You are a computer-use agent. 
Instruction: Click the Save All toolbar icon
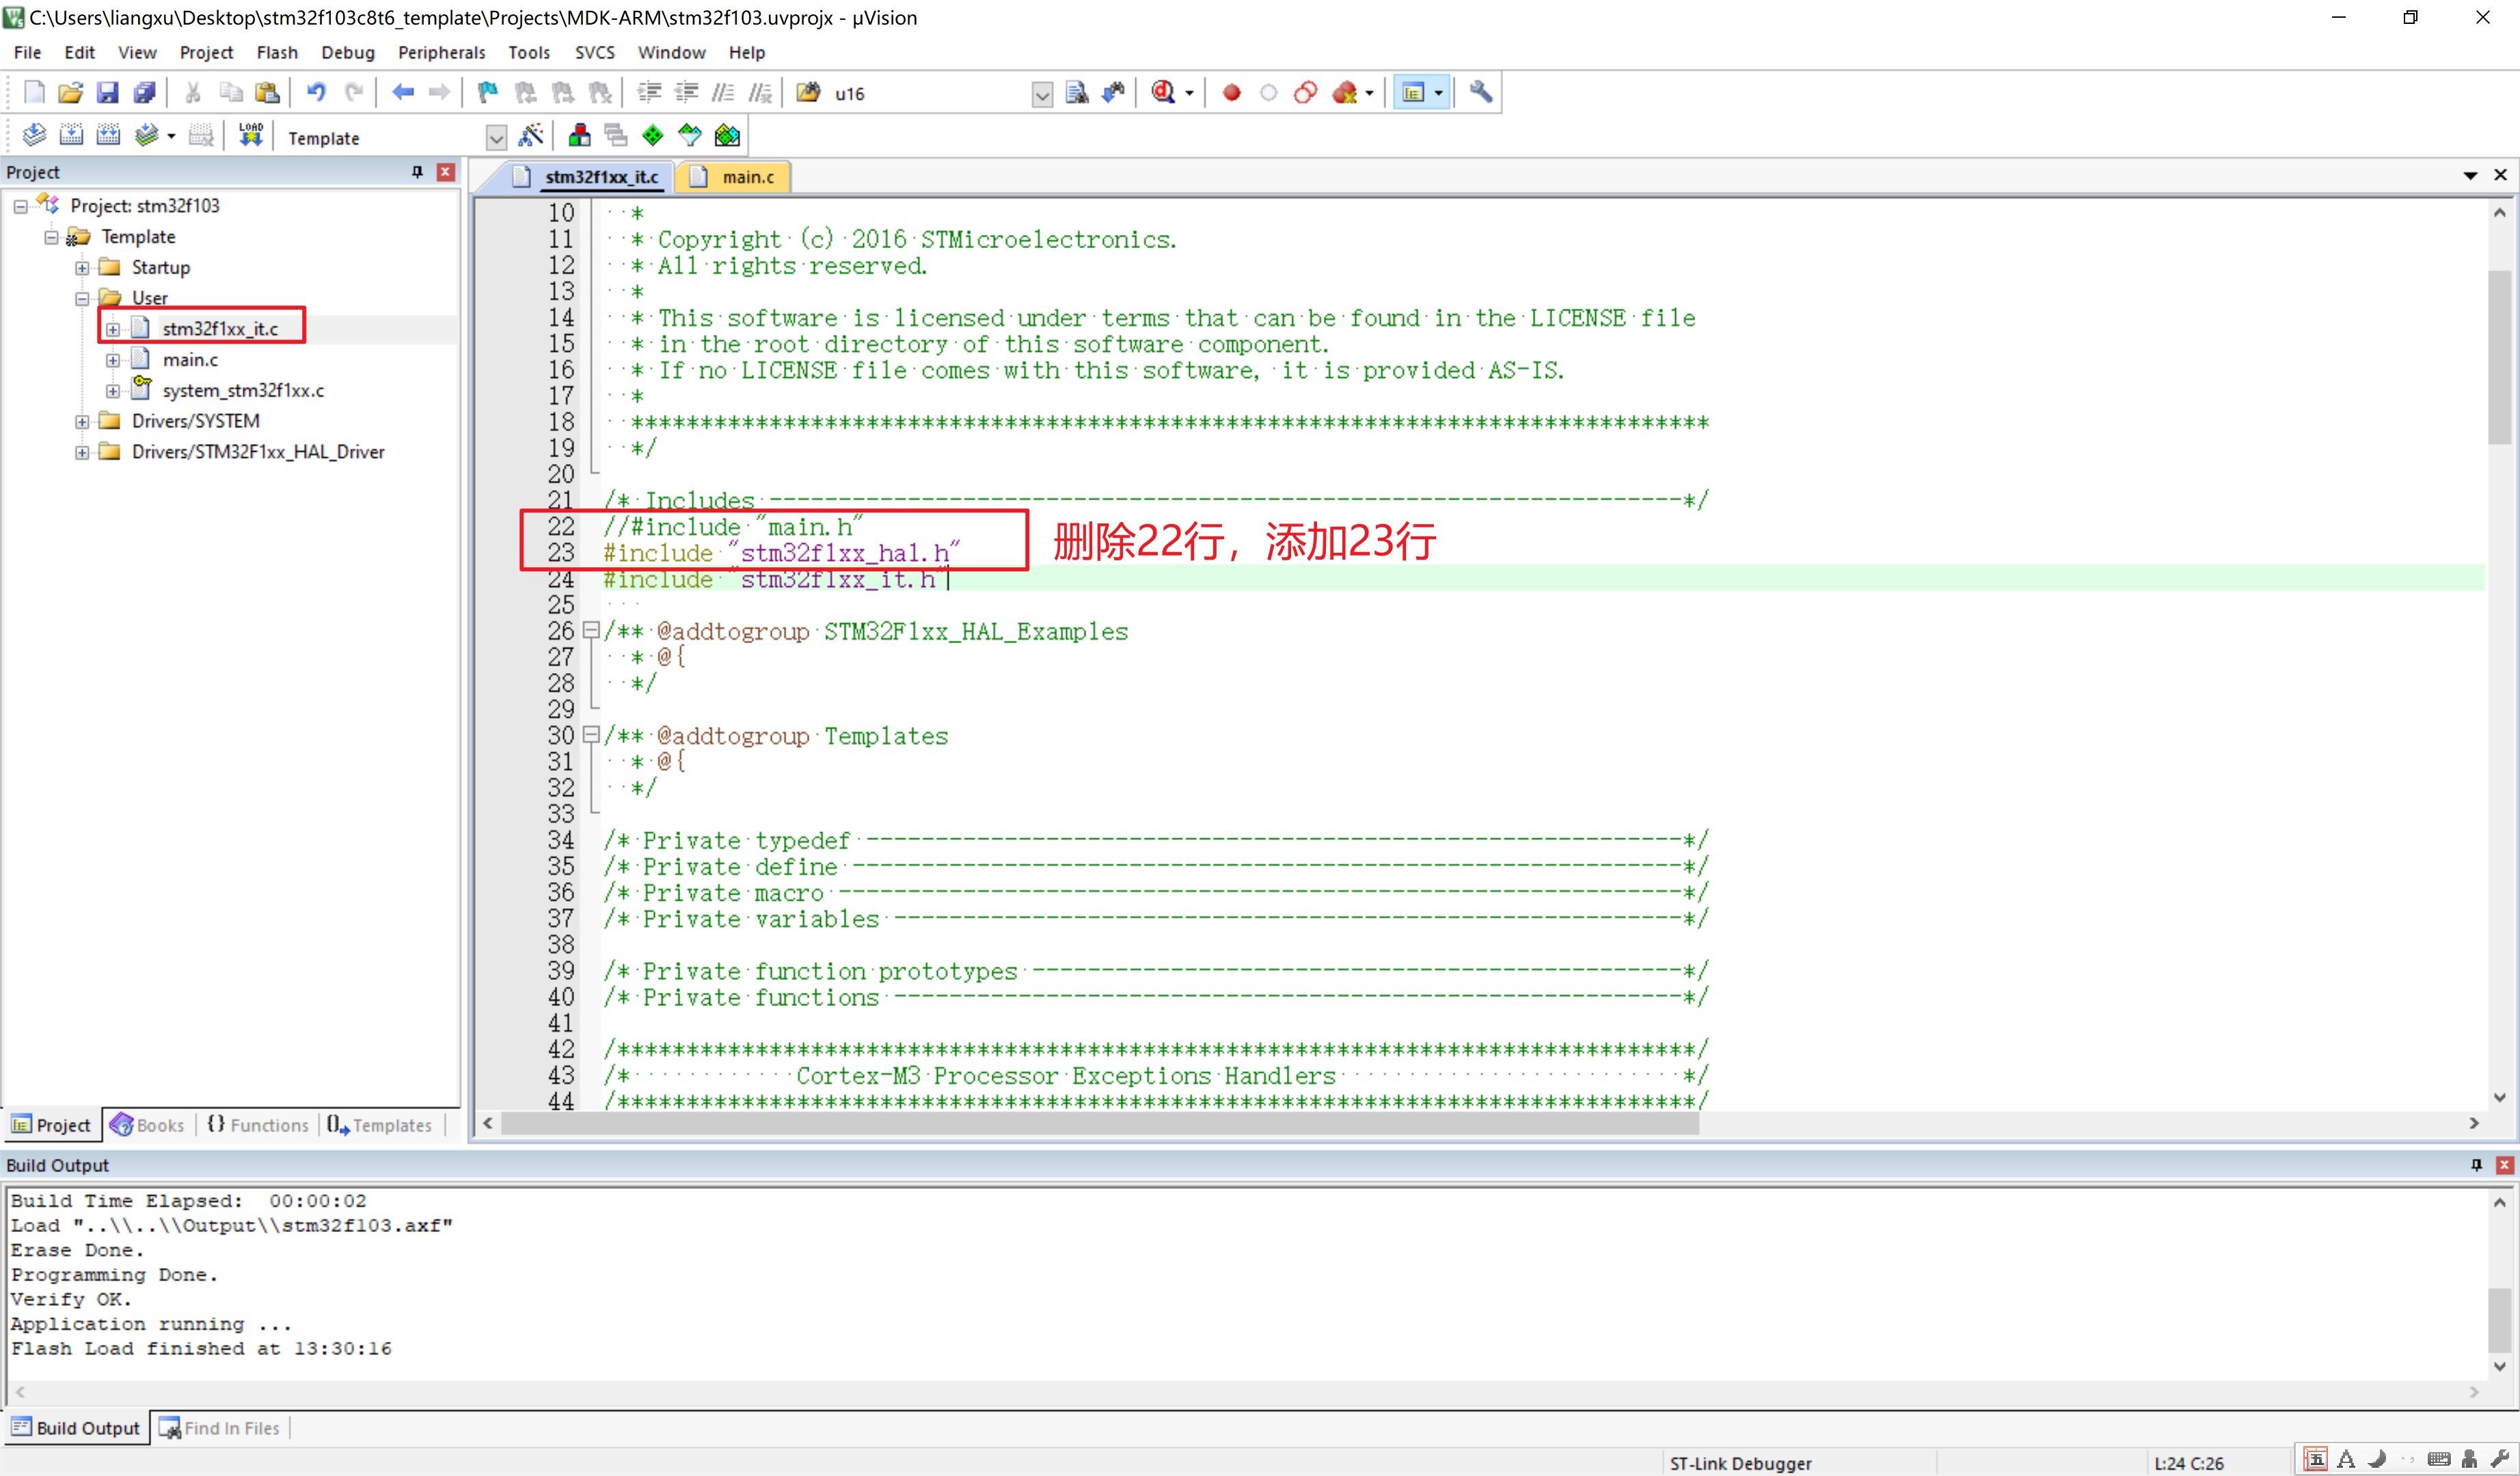click(144, 93)
